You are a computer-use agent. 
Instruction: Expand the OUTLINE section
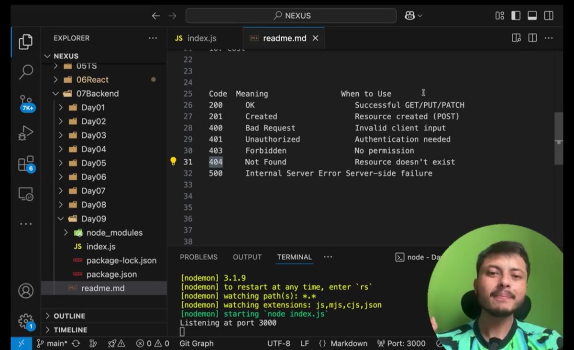(x=104, y=316)
